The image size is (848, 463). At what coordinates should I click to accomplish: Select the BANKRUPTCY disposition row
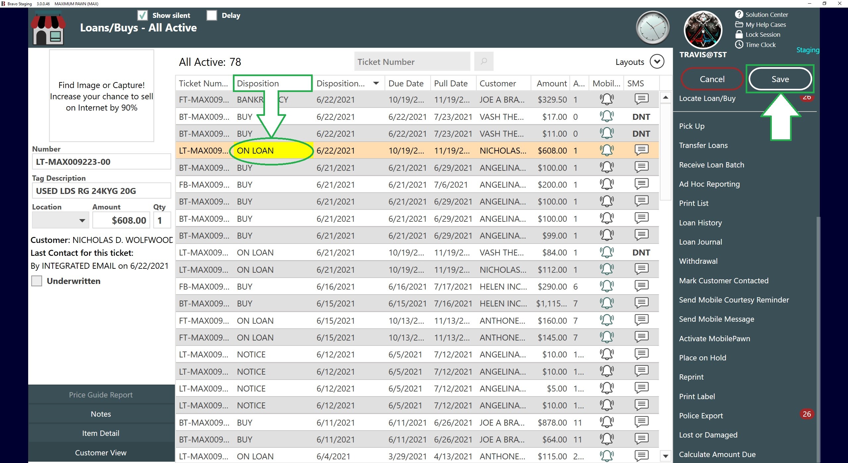417,99
